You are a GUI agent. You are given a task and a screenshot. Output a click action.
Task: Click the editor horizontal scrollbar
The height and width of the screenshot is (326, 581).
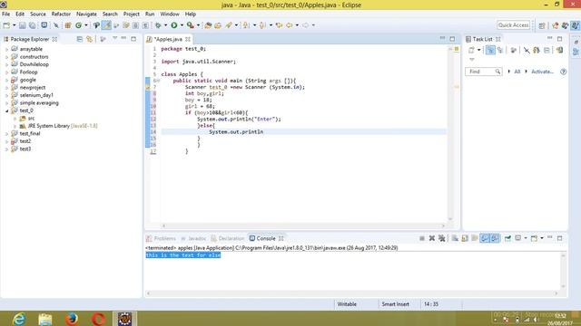coord(303,225)
